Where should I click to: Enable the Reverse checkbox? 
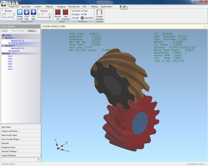coord(3,11)
